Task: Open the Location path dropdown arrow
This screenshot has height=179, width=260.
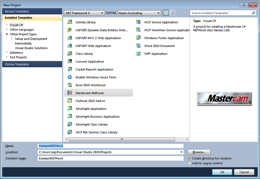Action: tap(181, 152)
